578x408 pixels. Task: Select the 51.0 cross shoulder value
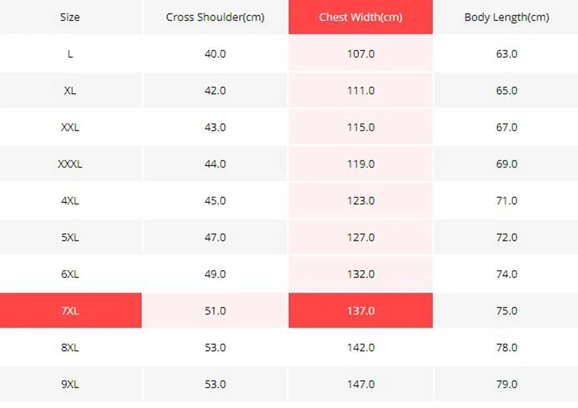point(215,311)
